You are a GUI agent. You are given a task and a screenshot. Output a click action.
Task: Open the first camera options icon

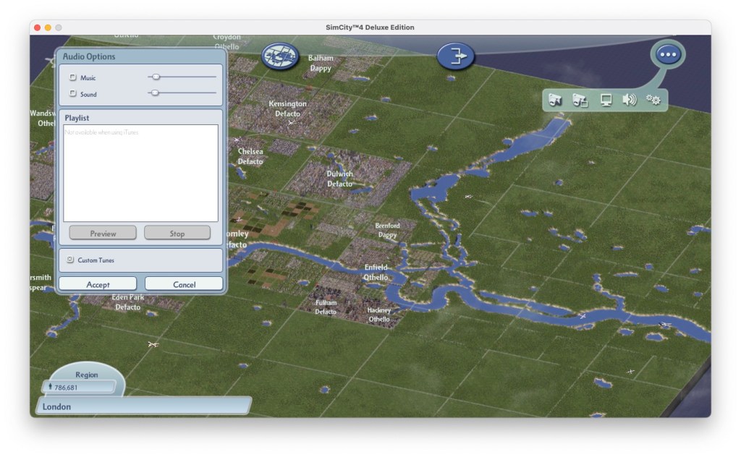tap(555, 101)
